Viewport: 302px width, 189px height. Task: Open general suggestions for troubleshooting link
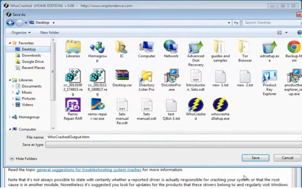click(89, 170)
